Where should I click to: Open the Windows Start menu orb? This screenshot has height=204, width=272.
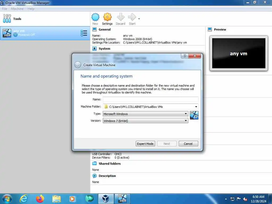click(x=7, y=199)
